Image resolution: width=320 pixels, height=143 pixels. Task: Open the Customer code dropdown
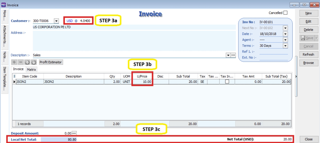56,21
